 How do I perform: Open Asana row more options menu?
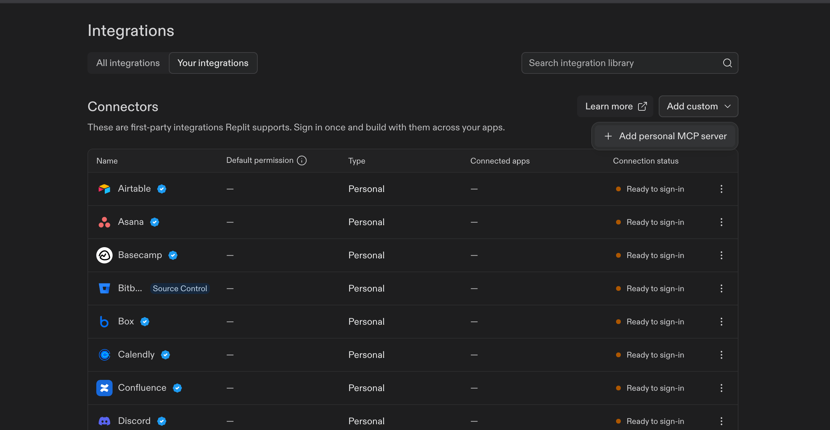[x=722, y=222]
